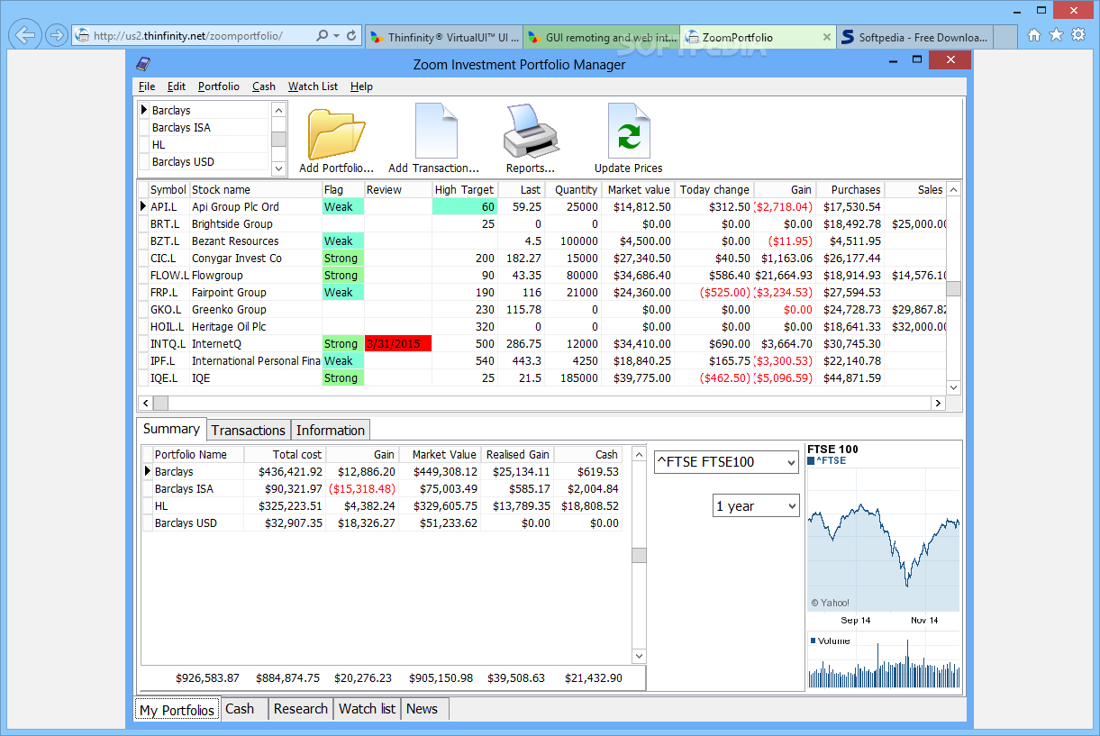Screen dimensions: 1100x736
Task: Click the Add Portfolio folder icon
Action: (x=336, y=135)
